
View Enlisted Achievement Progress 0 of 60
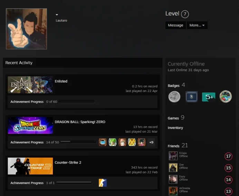pos(34,102)
